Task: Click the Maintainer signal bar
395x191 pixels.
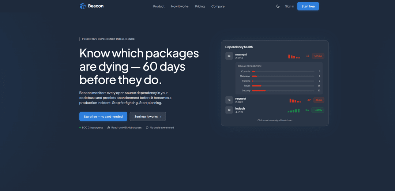Action: click(283, 76)
